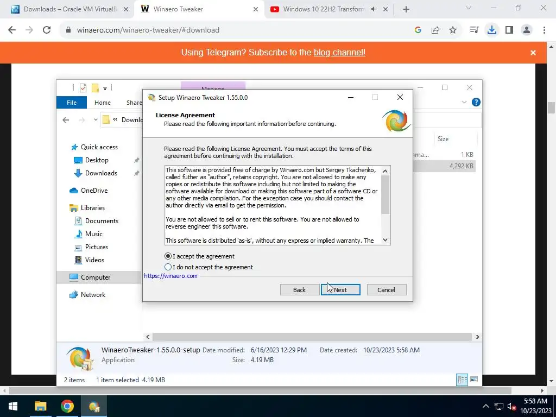Image resolution: width=556 pixels, height=417 pixels.
Task: Click the license agreement scrollbar thumb
Action: (x=386, y=194)
